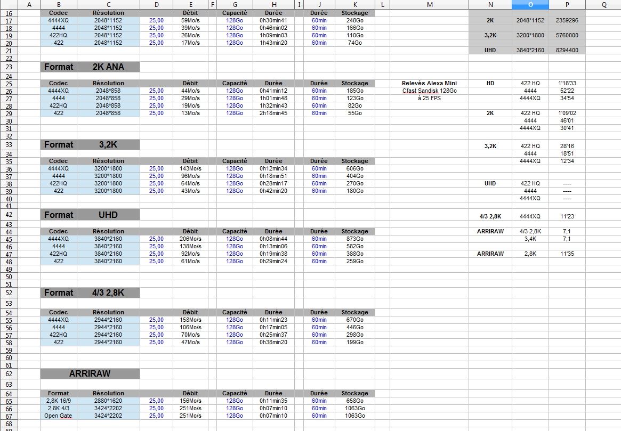Select row 42 header
Image resolution: width=621 pixels, height=431 pixels.
click(9, 215)
